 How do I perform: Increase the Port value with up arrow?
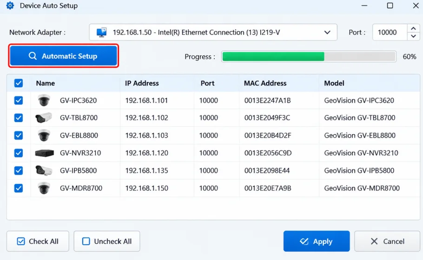point(413,28)
